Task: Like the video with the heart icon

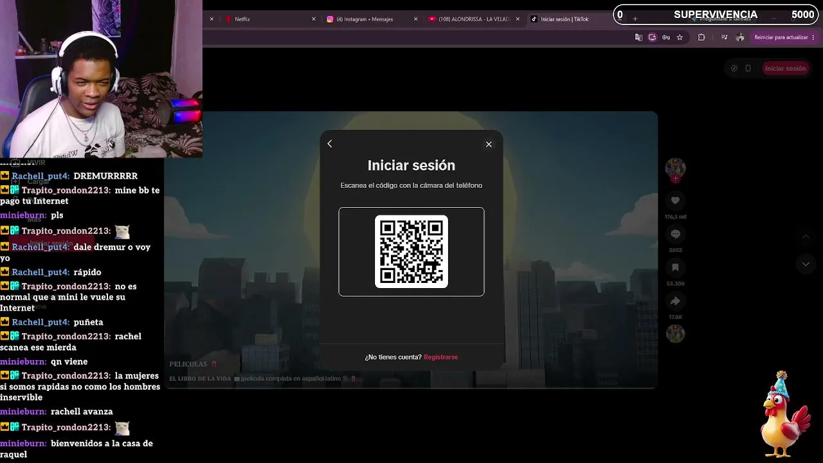Action: [675, 201]
